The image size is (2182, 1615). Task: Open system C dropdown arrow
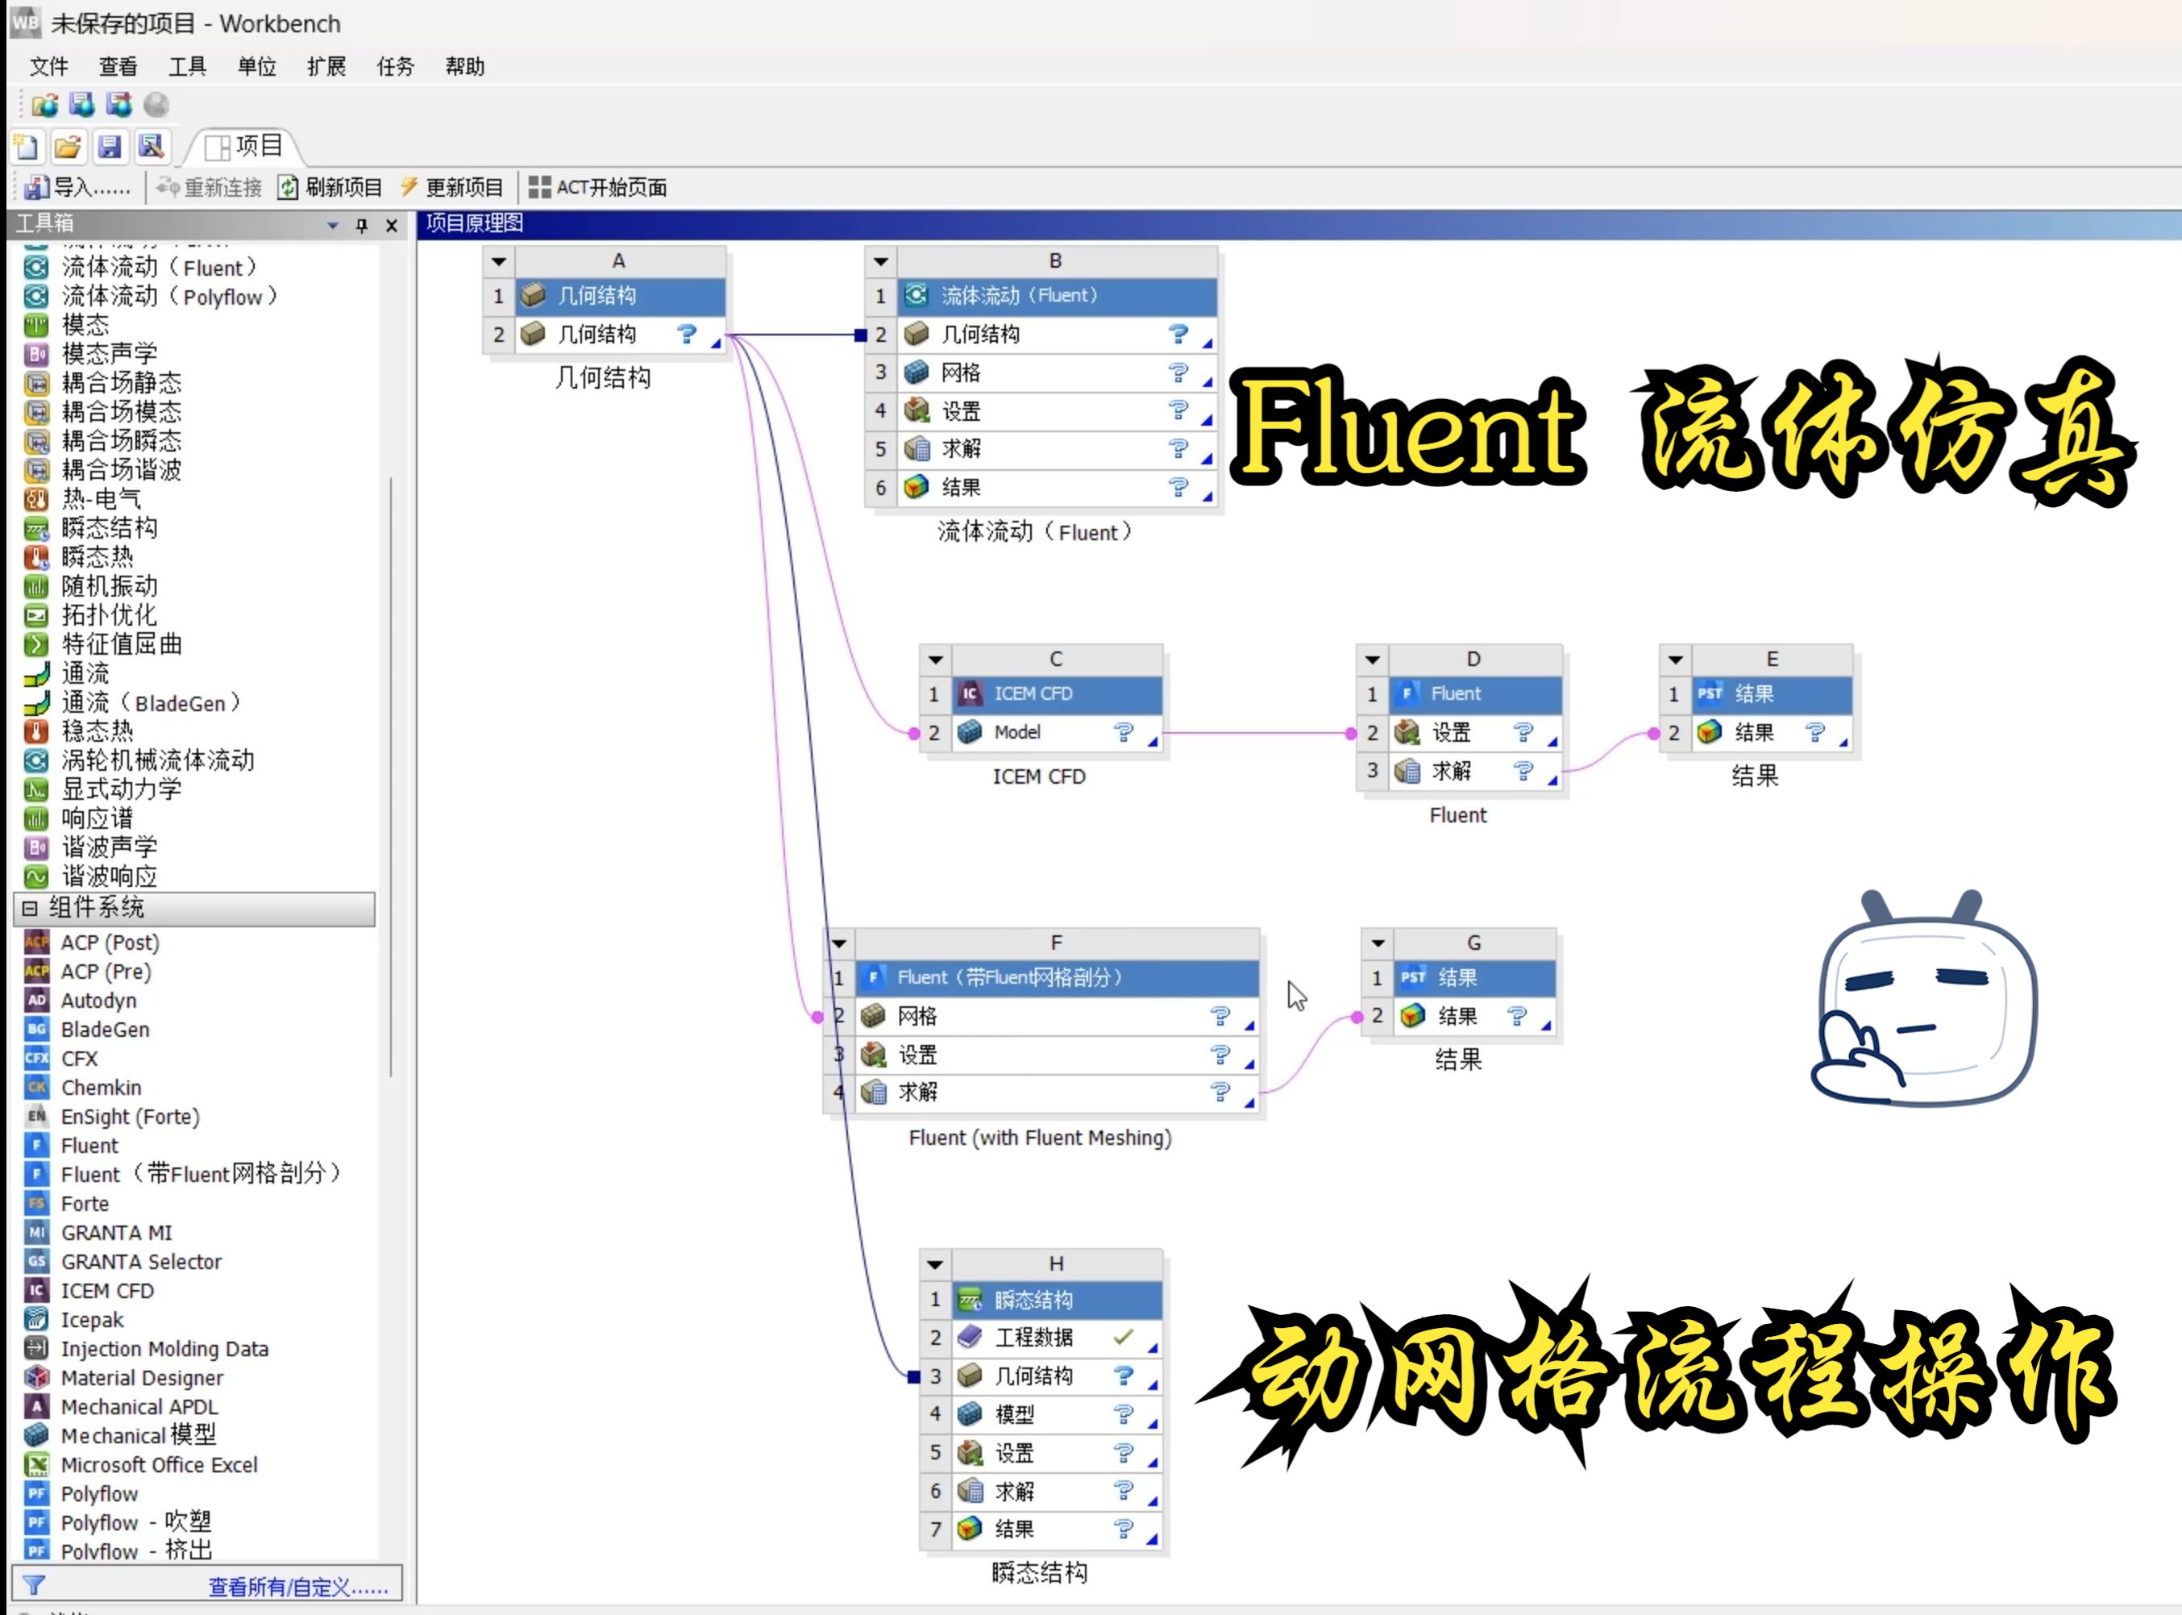935,660
